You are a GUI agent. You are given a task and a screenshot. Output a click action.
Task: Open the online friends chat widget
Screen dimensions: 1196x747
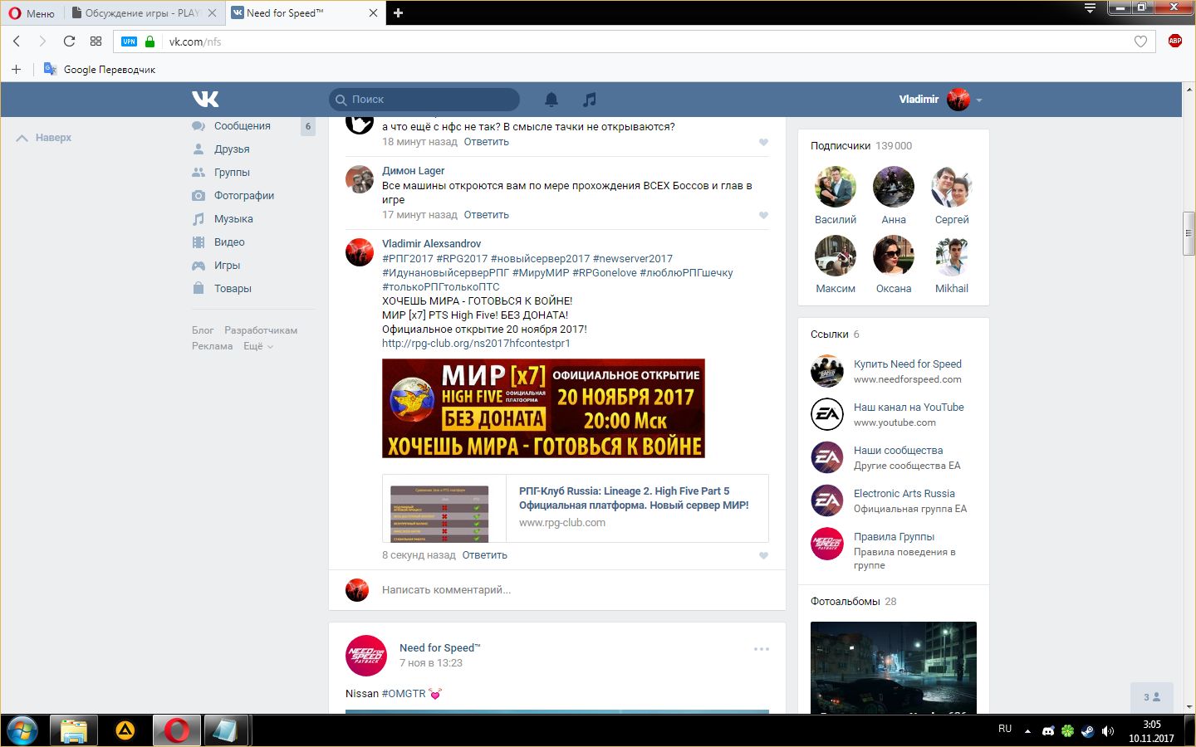(x=1152, y=697)
